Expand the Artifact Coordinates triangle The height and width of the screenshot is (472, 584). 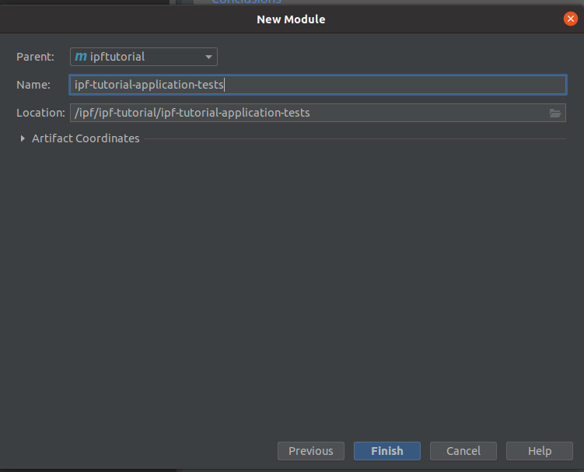22,138
